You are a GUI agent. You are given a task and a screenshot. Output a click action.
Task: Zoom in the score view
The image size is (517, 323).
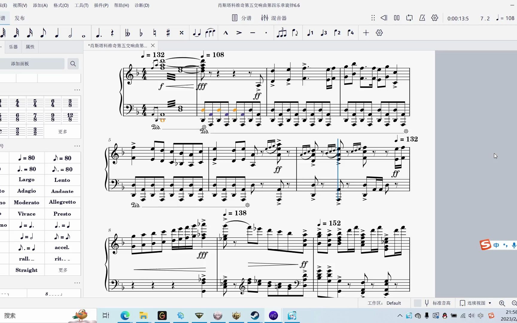502,303
